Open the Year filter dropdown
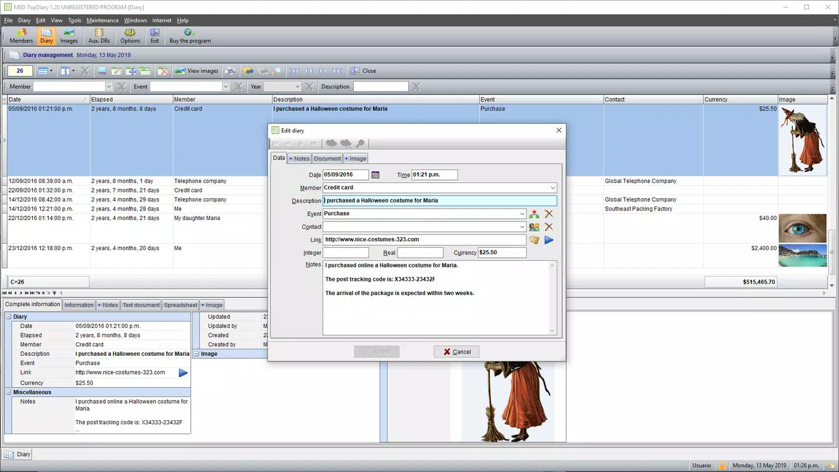This screenshot has height=472, width=839. pyautogui.click(x=297, y=87)
